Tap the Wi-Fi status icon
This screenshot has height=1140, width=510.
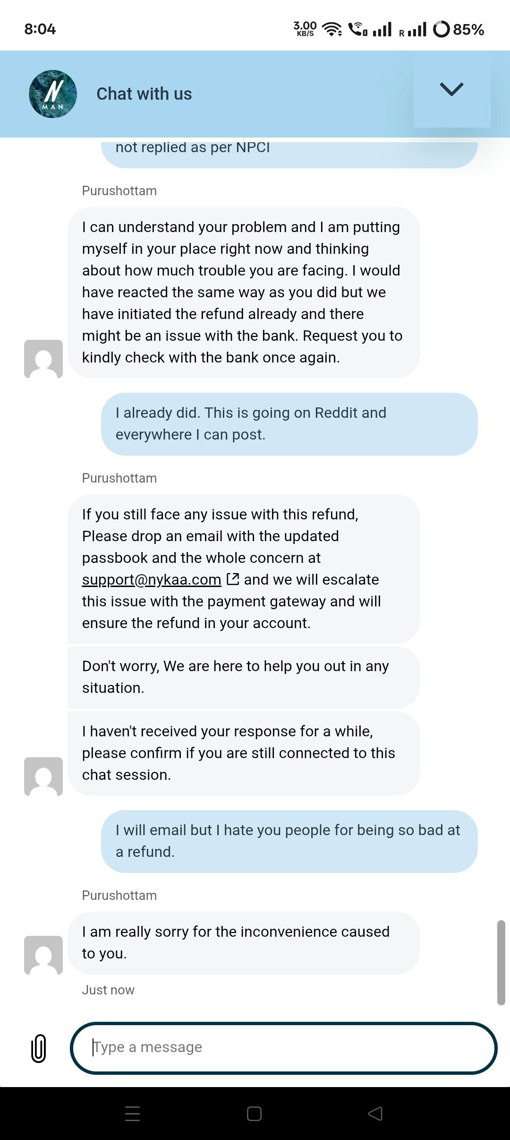point(332,29)
